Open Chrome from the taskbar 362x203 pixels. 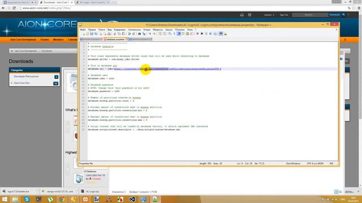(x=62, y=199)
